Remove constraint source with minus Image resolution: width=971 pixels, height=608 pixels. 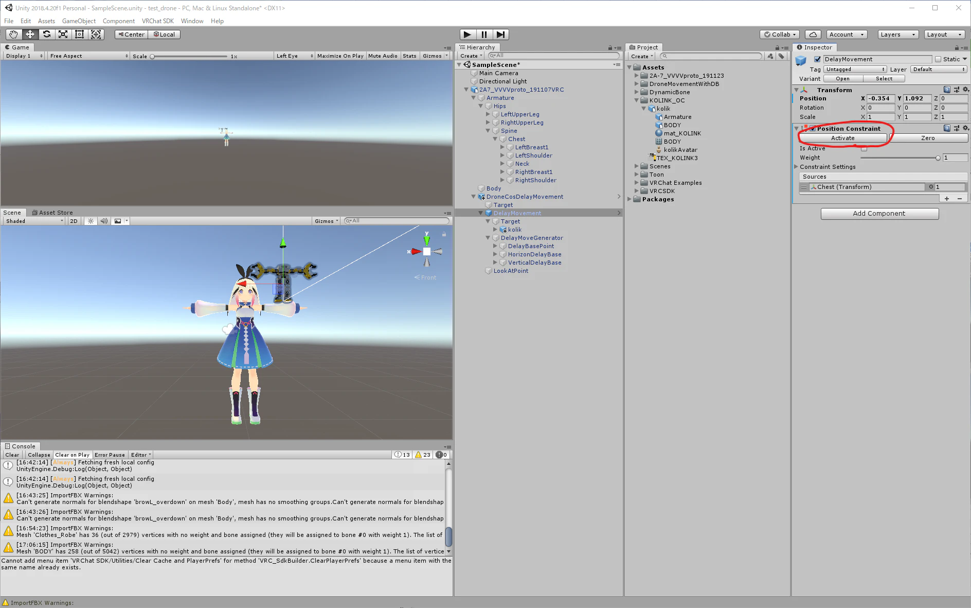tap(959, 199)
